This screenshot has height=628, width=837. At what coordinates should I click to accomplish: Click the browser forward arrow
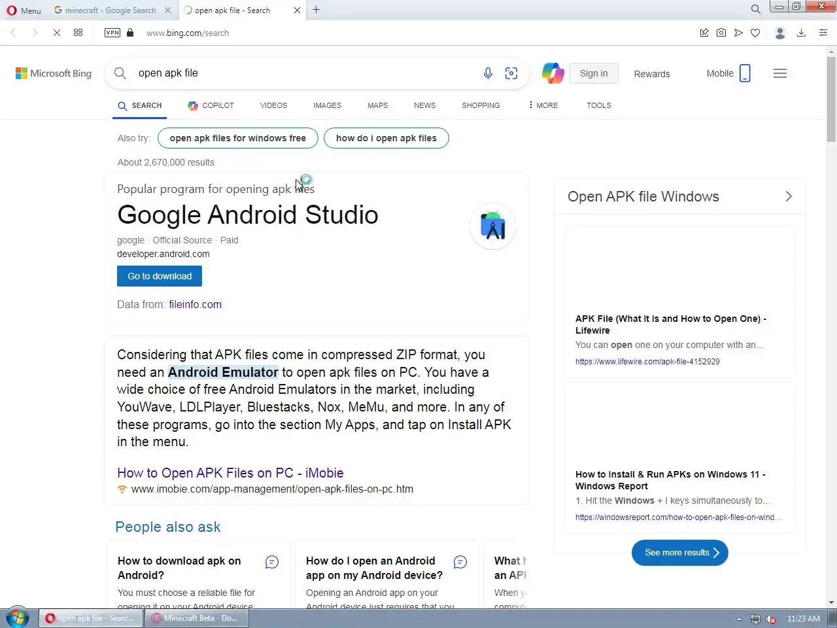click(35, 33)
